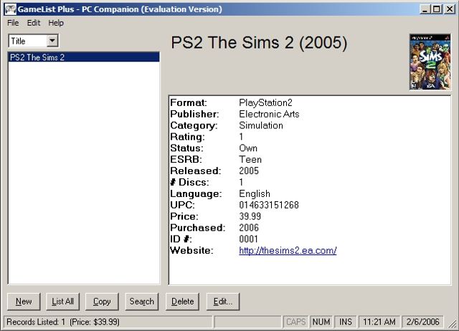This screenshot has width=459, height=331.
Task: Click the Simulation category value
Action: [261, 125]
